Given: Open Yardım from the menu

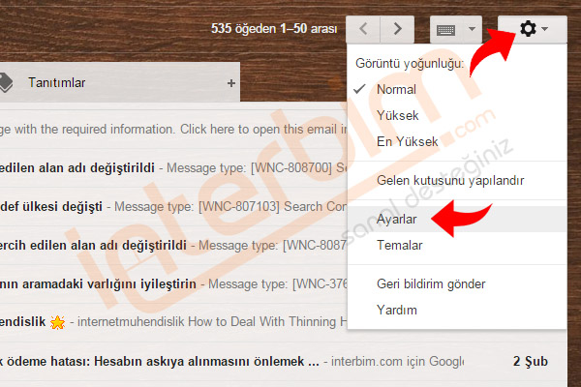Looking at the screenshot, I should 456,310.
